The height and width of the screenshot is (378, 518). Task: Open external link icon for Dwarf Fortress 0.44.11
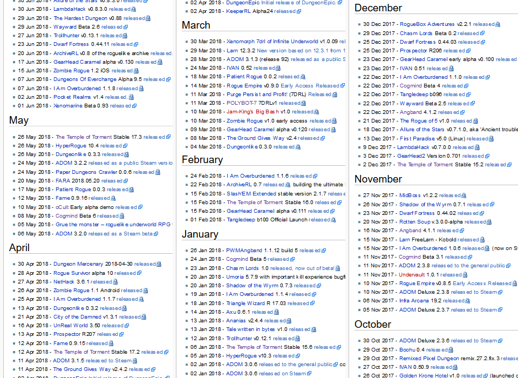tap(136, 44)
